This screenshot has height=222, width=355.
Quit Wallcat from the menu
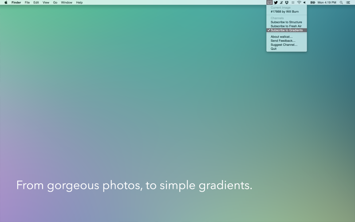tap(287, 49)
